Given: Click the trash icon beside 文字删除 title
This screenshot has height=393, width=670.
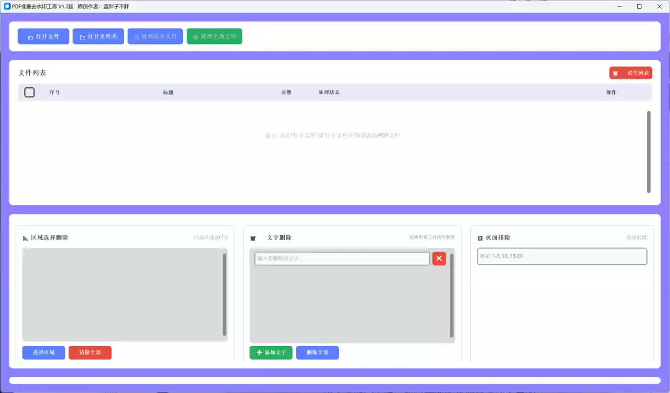Looking at the screenshot, I should pos(252,237).
